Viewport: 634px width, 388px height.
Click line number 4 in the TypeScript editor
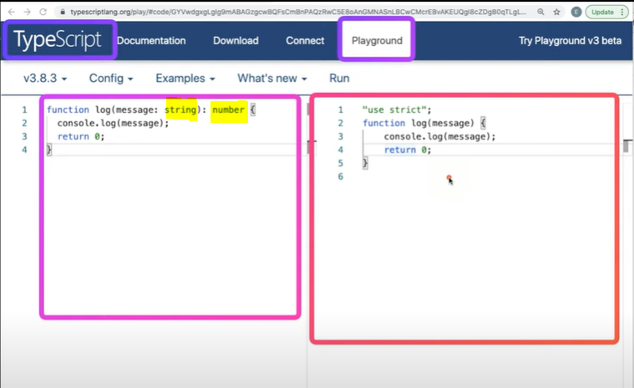pos(24,150)
